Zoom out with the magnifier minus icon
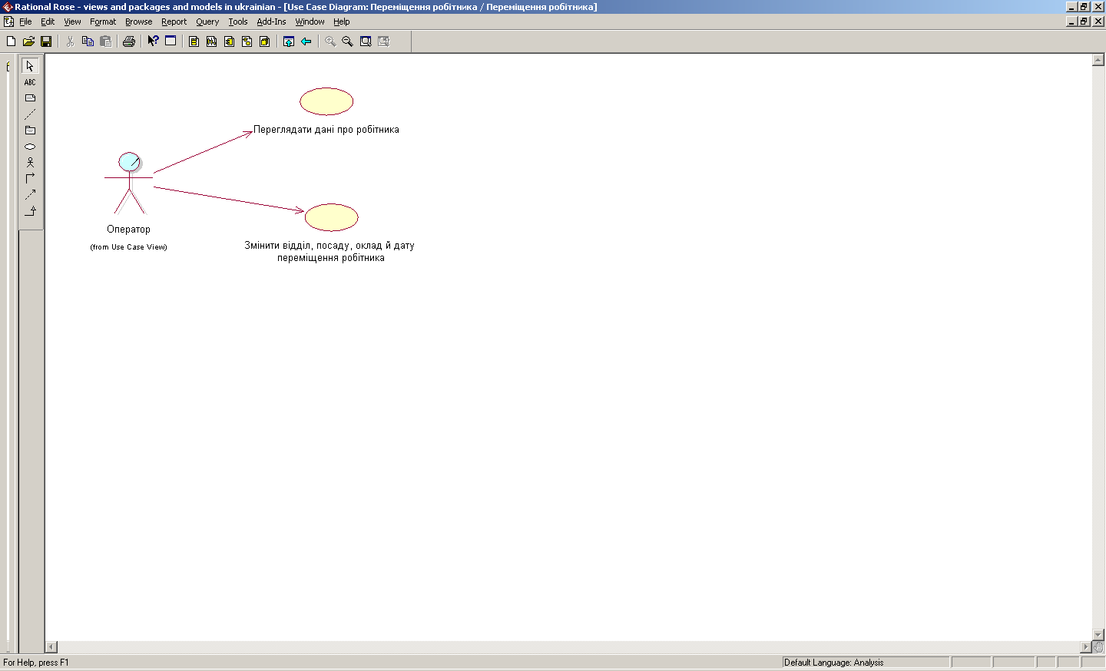The width and height of the screenshot is (1106, 671). point(348,41)
